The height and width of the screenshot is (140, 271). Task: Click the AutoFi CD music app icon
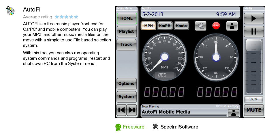point(10,10)
